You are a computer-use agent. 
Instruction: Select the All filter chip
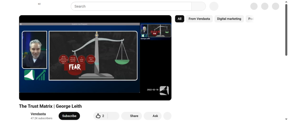coord(179,19)
